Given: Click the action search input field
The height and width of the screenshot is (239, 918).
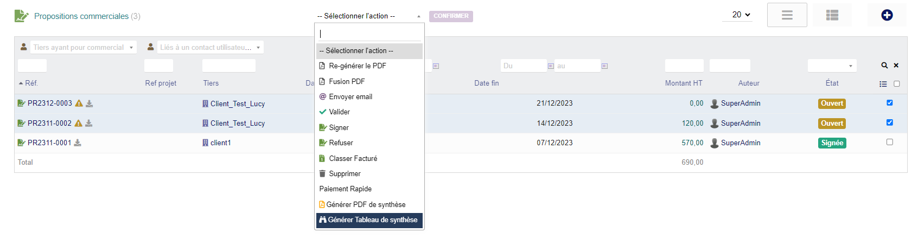Looking at the screenshot, I should [369, 34].
